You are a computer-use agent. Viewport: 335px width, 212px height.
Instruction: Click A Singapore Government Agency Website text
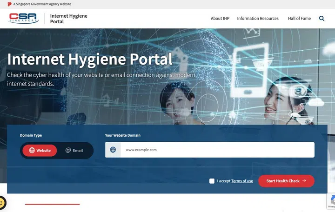[42, 4]
